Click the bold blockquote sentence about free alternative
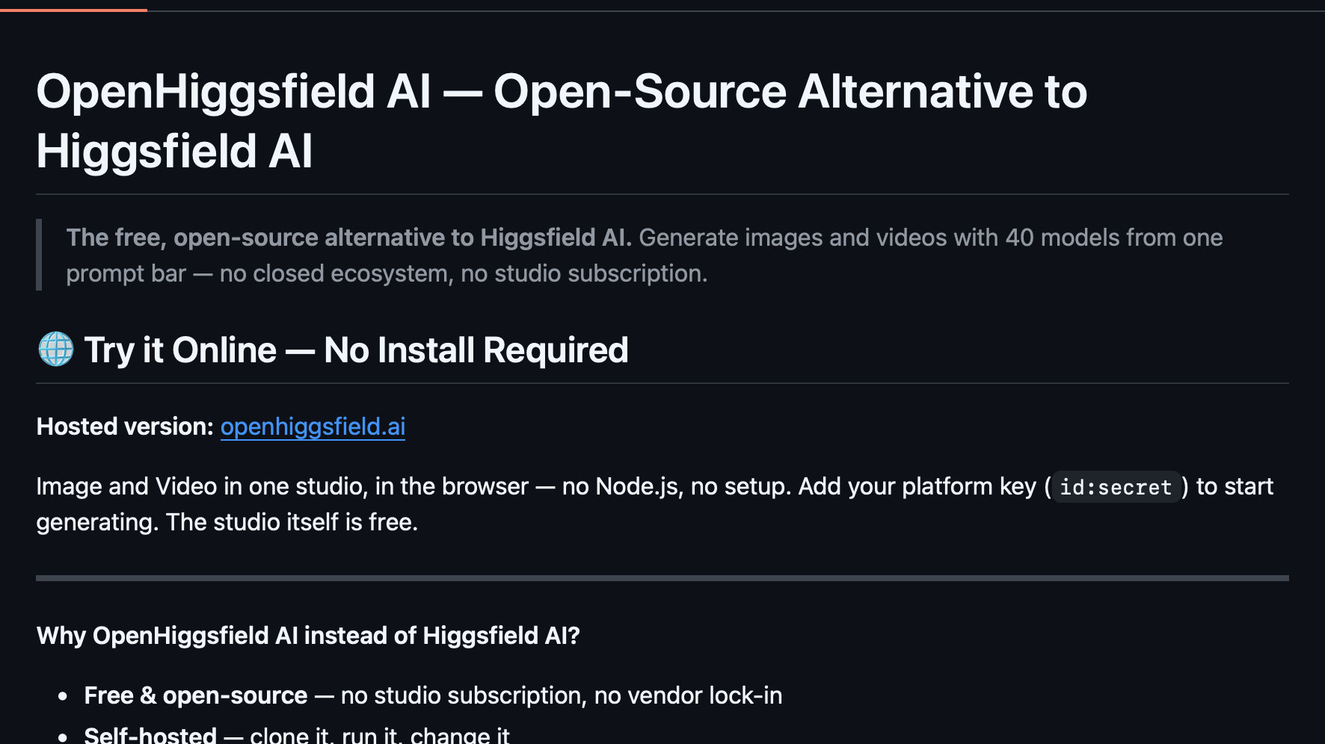Image resolution: width=1325 pixels, height=744 pixels. [x=349, y=238]
